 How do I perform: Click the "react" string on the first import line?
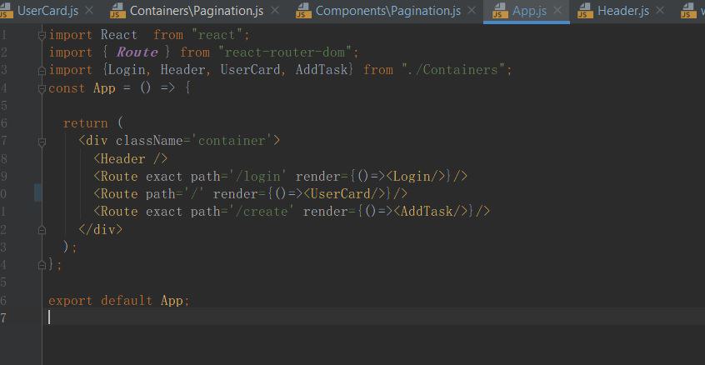tap(217, 35)
